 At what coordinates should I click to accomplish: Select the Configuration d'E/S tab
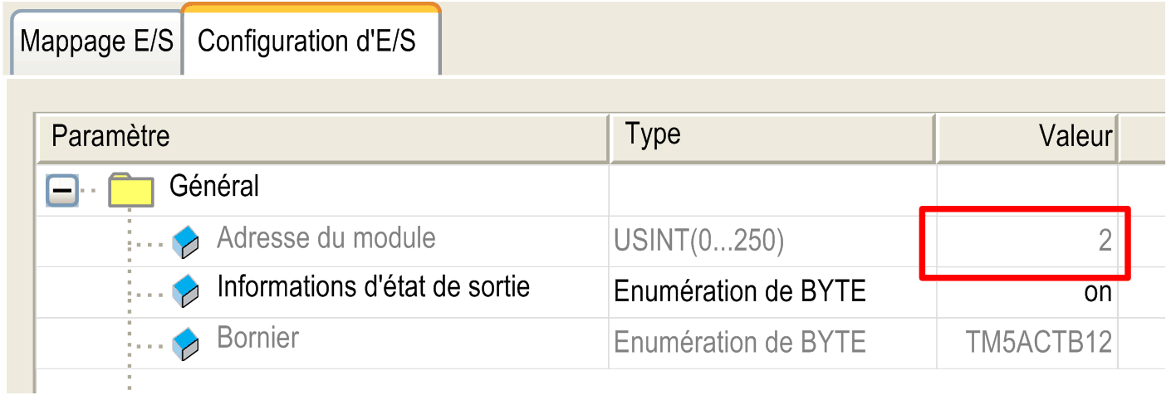306,41
